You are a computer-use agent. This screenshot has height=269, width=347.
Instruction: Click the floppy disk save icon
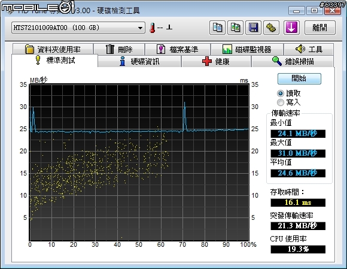(x=254, y=28)
